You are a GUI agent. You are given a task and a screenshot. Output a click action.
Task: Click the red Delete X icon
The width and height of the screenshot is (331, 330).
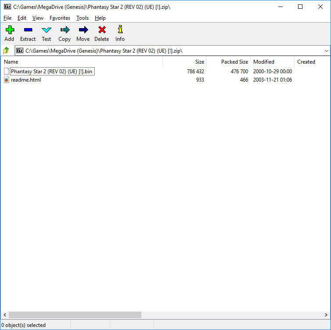pos(102,30)
